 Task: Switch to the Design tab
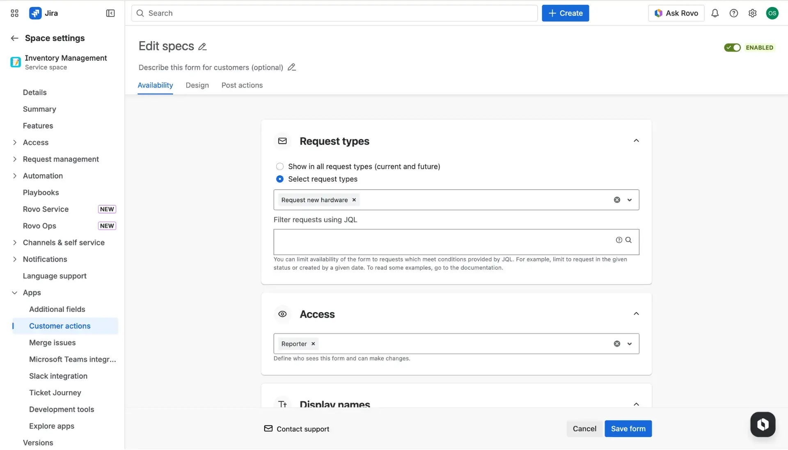click(197, 85)
